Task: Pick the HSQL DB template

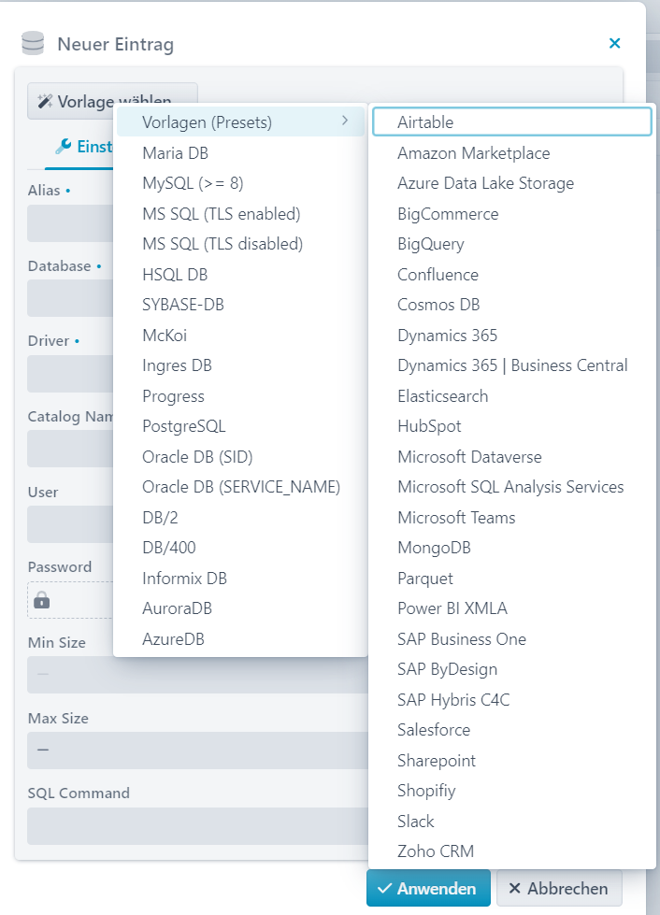Action: coord(240,274)
